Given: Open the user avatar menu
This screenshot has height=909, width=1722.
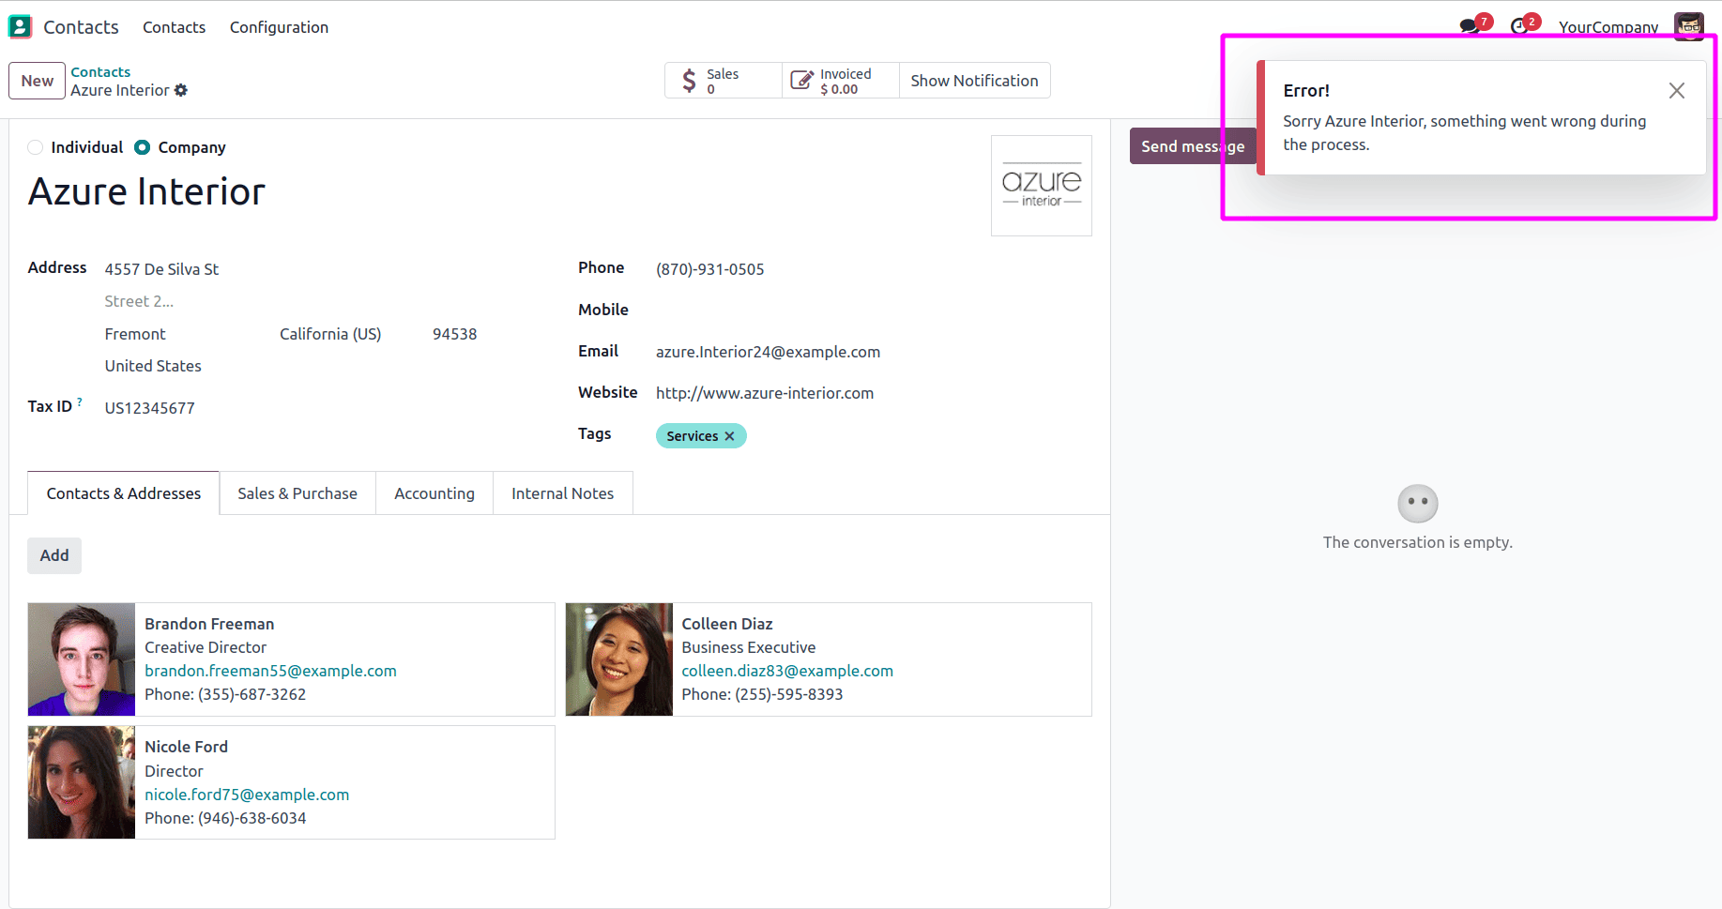Looking at the screenshot, I should click(1689, 26).
